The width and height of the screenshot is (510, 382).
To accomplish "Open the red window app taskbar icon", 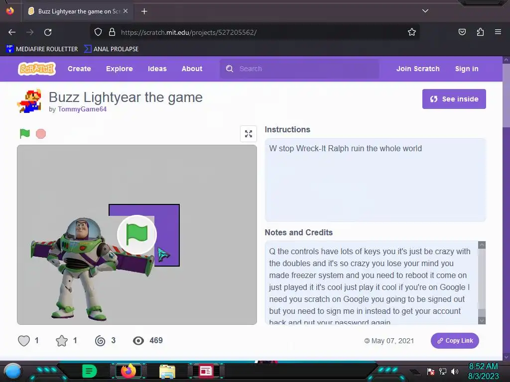I will click(206, 371).
